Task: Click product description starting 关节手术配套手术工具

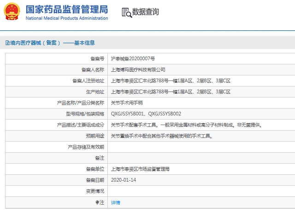Action: click(x=186, y=125)
